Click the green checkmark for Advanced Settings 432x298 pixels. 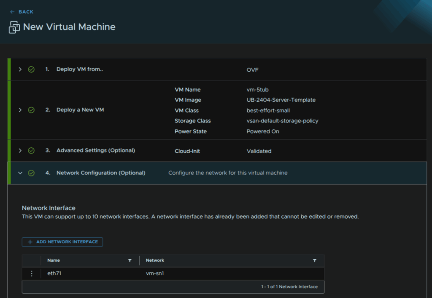coord(31,150)
